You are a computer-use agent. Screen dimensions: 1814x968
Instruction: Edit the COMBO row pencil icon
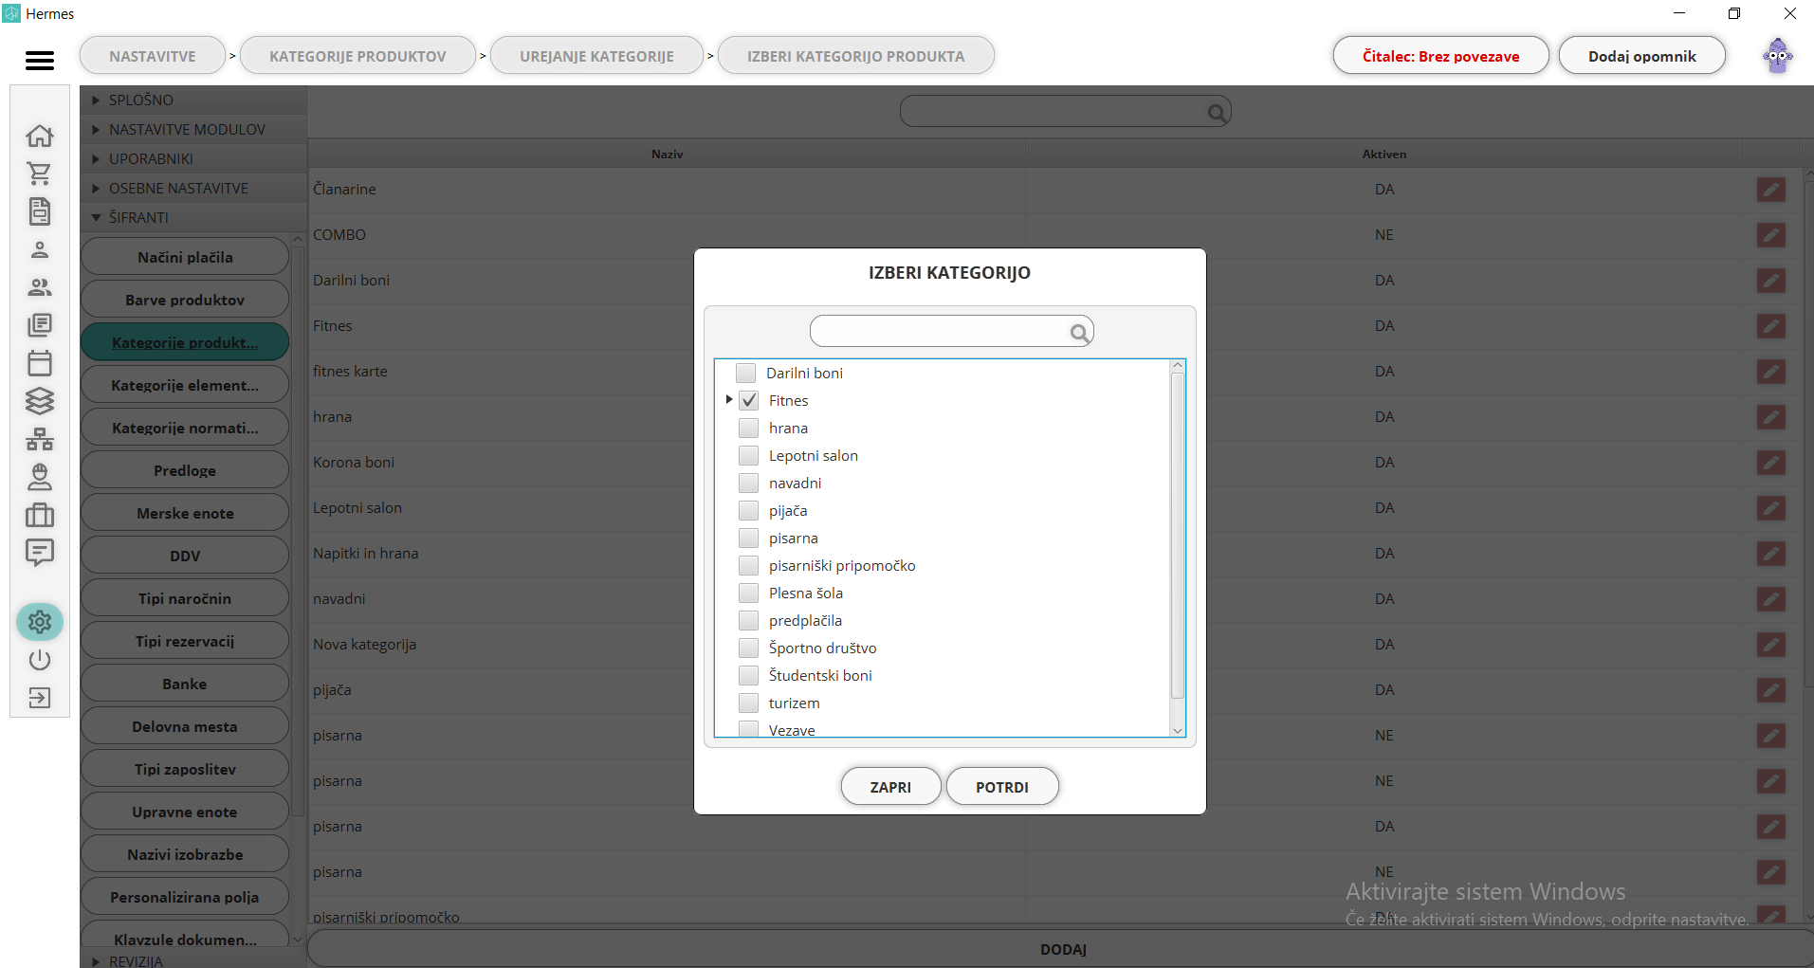[1770, 235]
